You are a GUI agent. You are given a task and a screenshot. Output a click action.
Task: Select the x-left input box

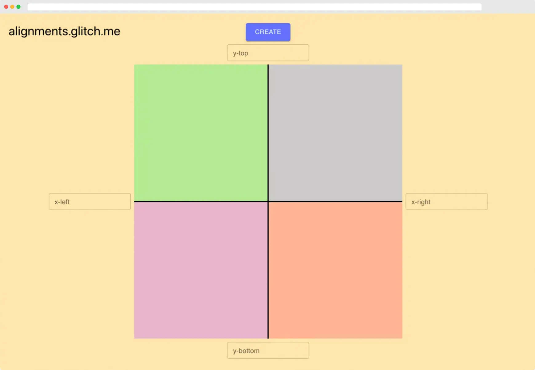point(89,202)
